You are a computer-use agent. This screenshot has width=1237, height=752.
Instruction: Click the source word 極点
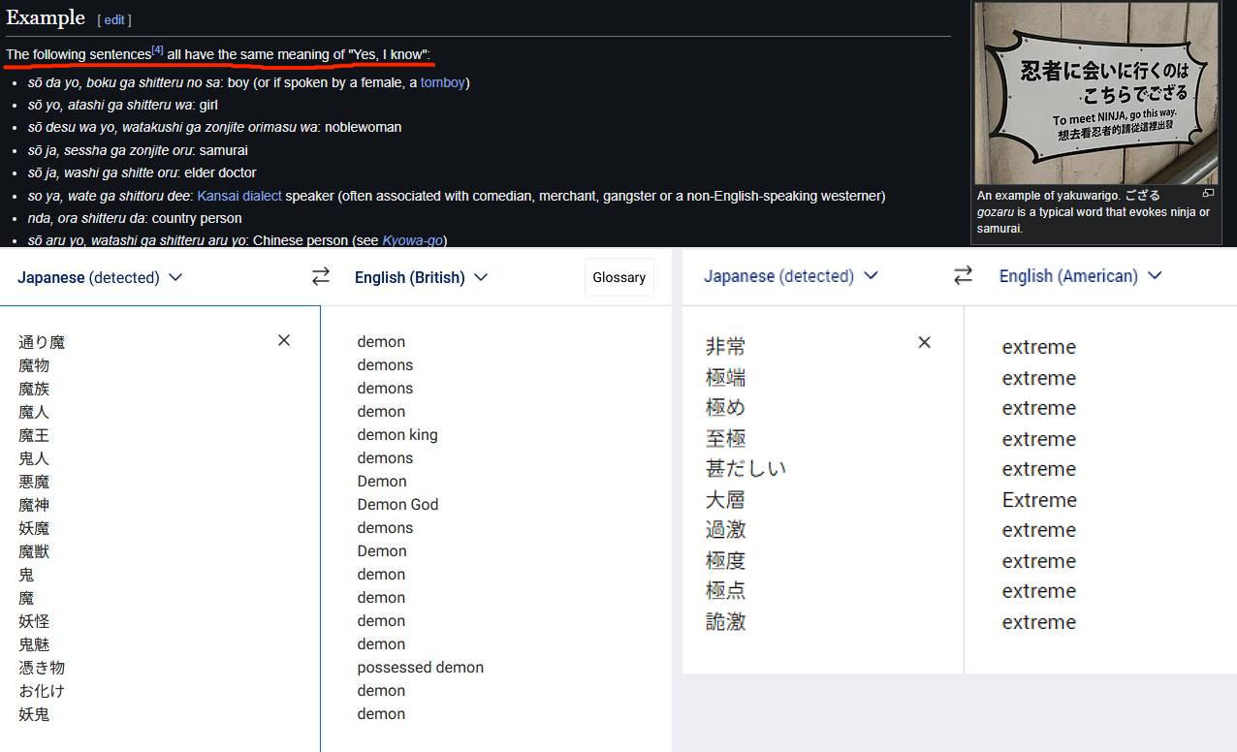click(x=725, y=591)
